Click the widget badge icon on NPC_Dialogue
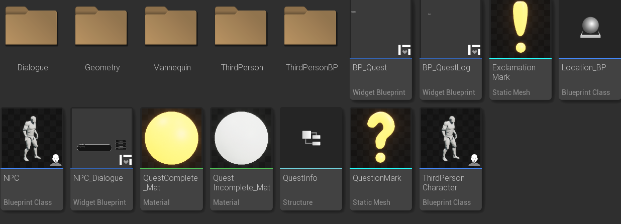This screenshot has height=224, width=621. (x=126, y=160)
